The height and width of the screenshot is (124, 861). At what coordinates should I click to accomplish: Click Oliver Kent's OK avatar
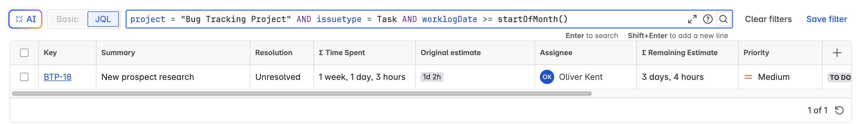(547, 77)
